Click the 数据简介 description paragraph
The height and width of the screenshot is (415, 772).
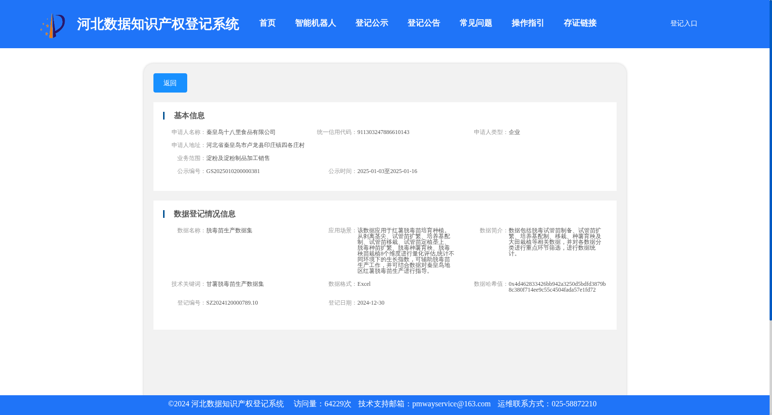tap(555, 242)
